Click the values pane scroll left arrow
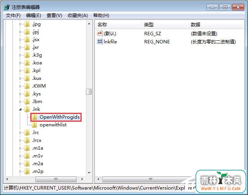This screenshot has width=248, height=195. pos(98,179)
